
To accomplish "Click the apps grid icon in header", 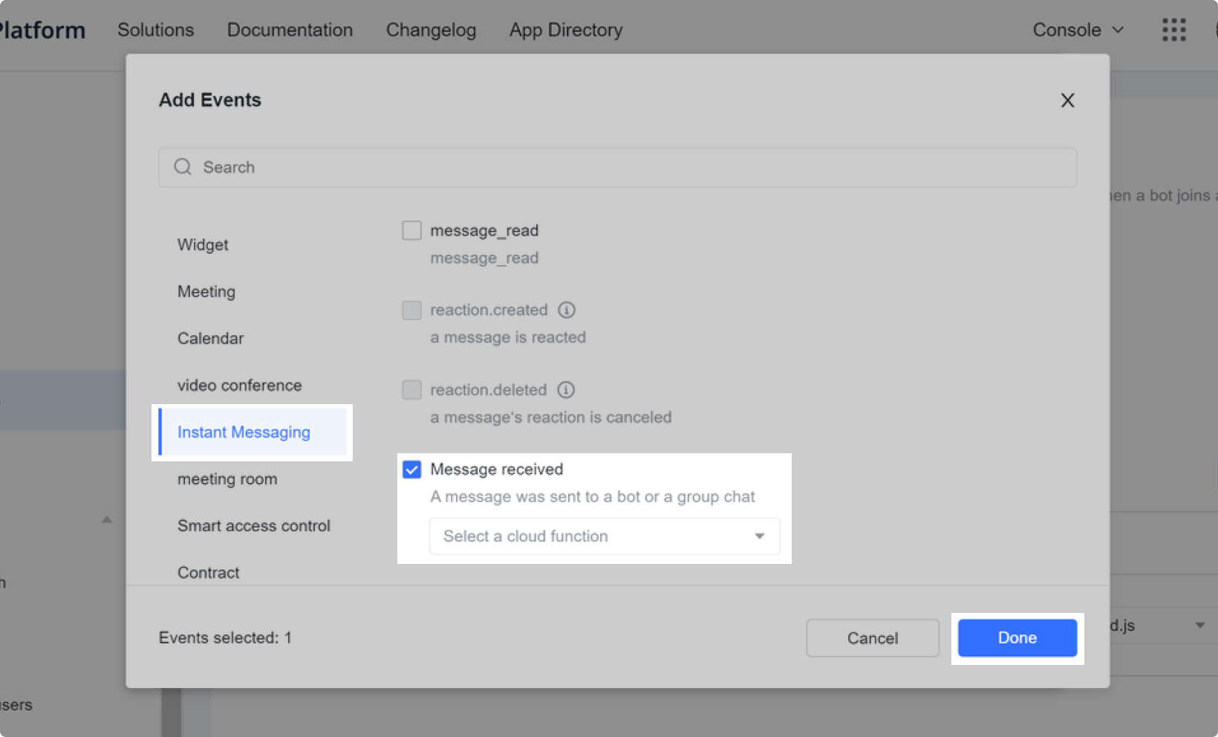I will [x=1173, y=30].
